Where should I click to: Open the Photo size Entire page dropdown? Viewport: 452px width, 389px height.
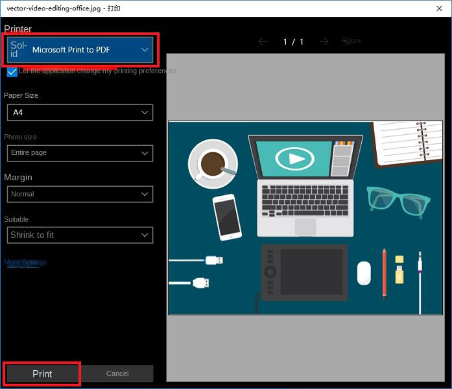[x=80, y=153]
